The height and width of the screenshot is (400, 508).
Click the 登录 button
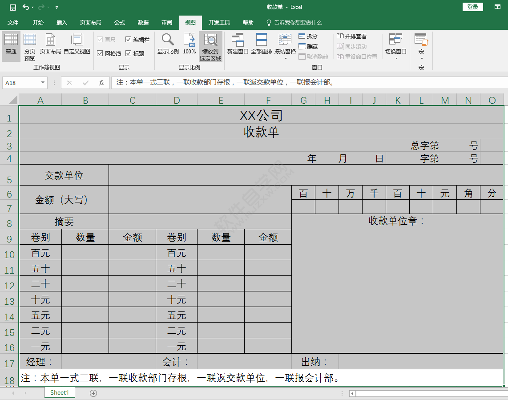click(472, 7)
